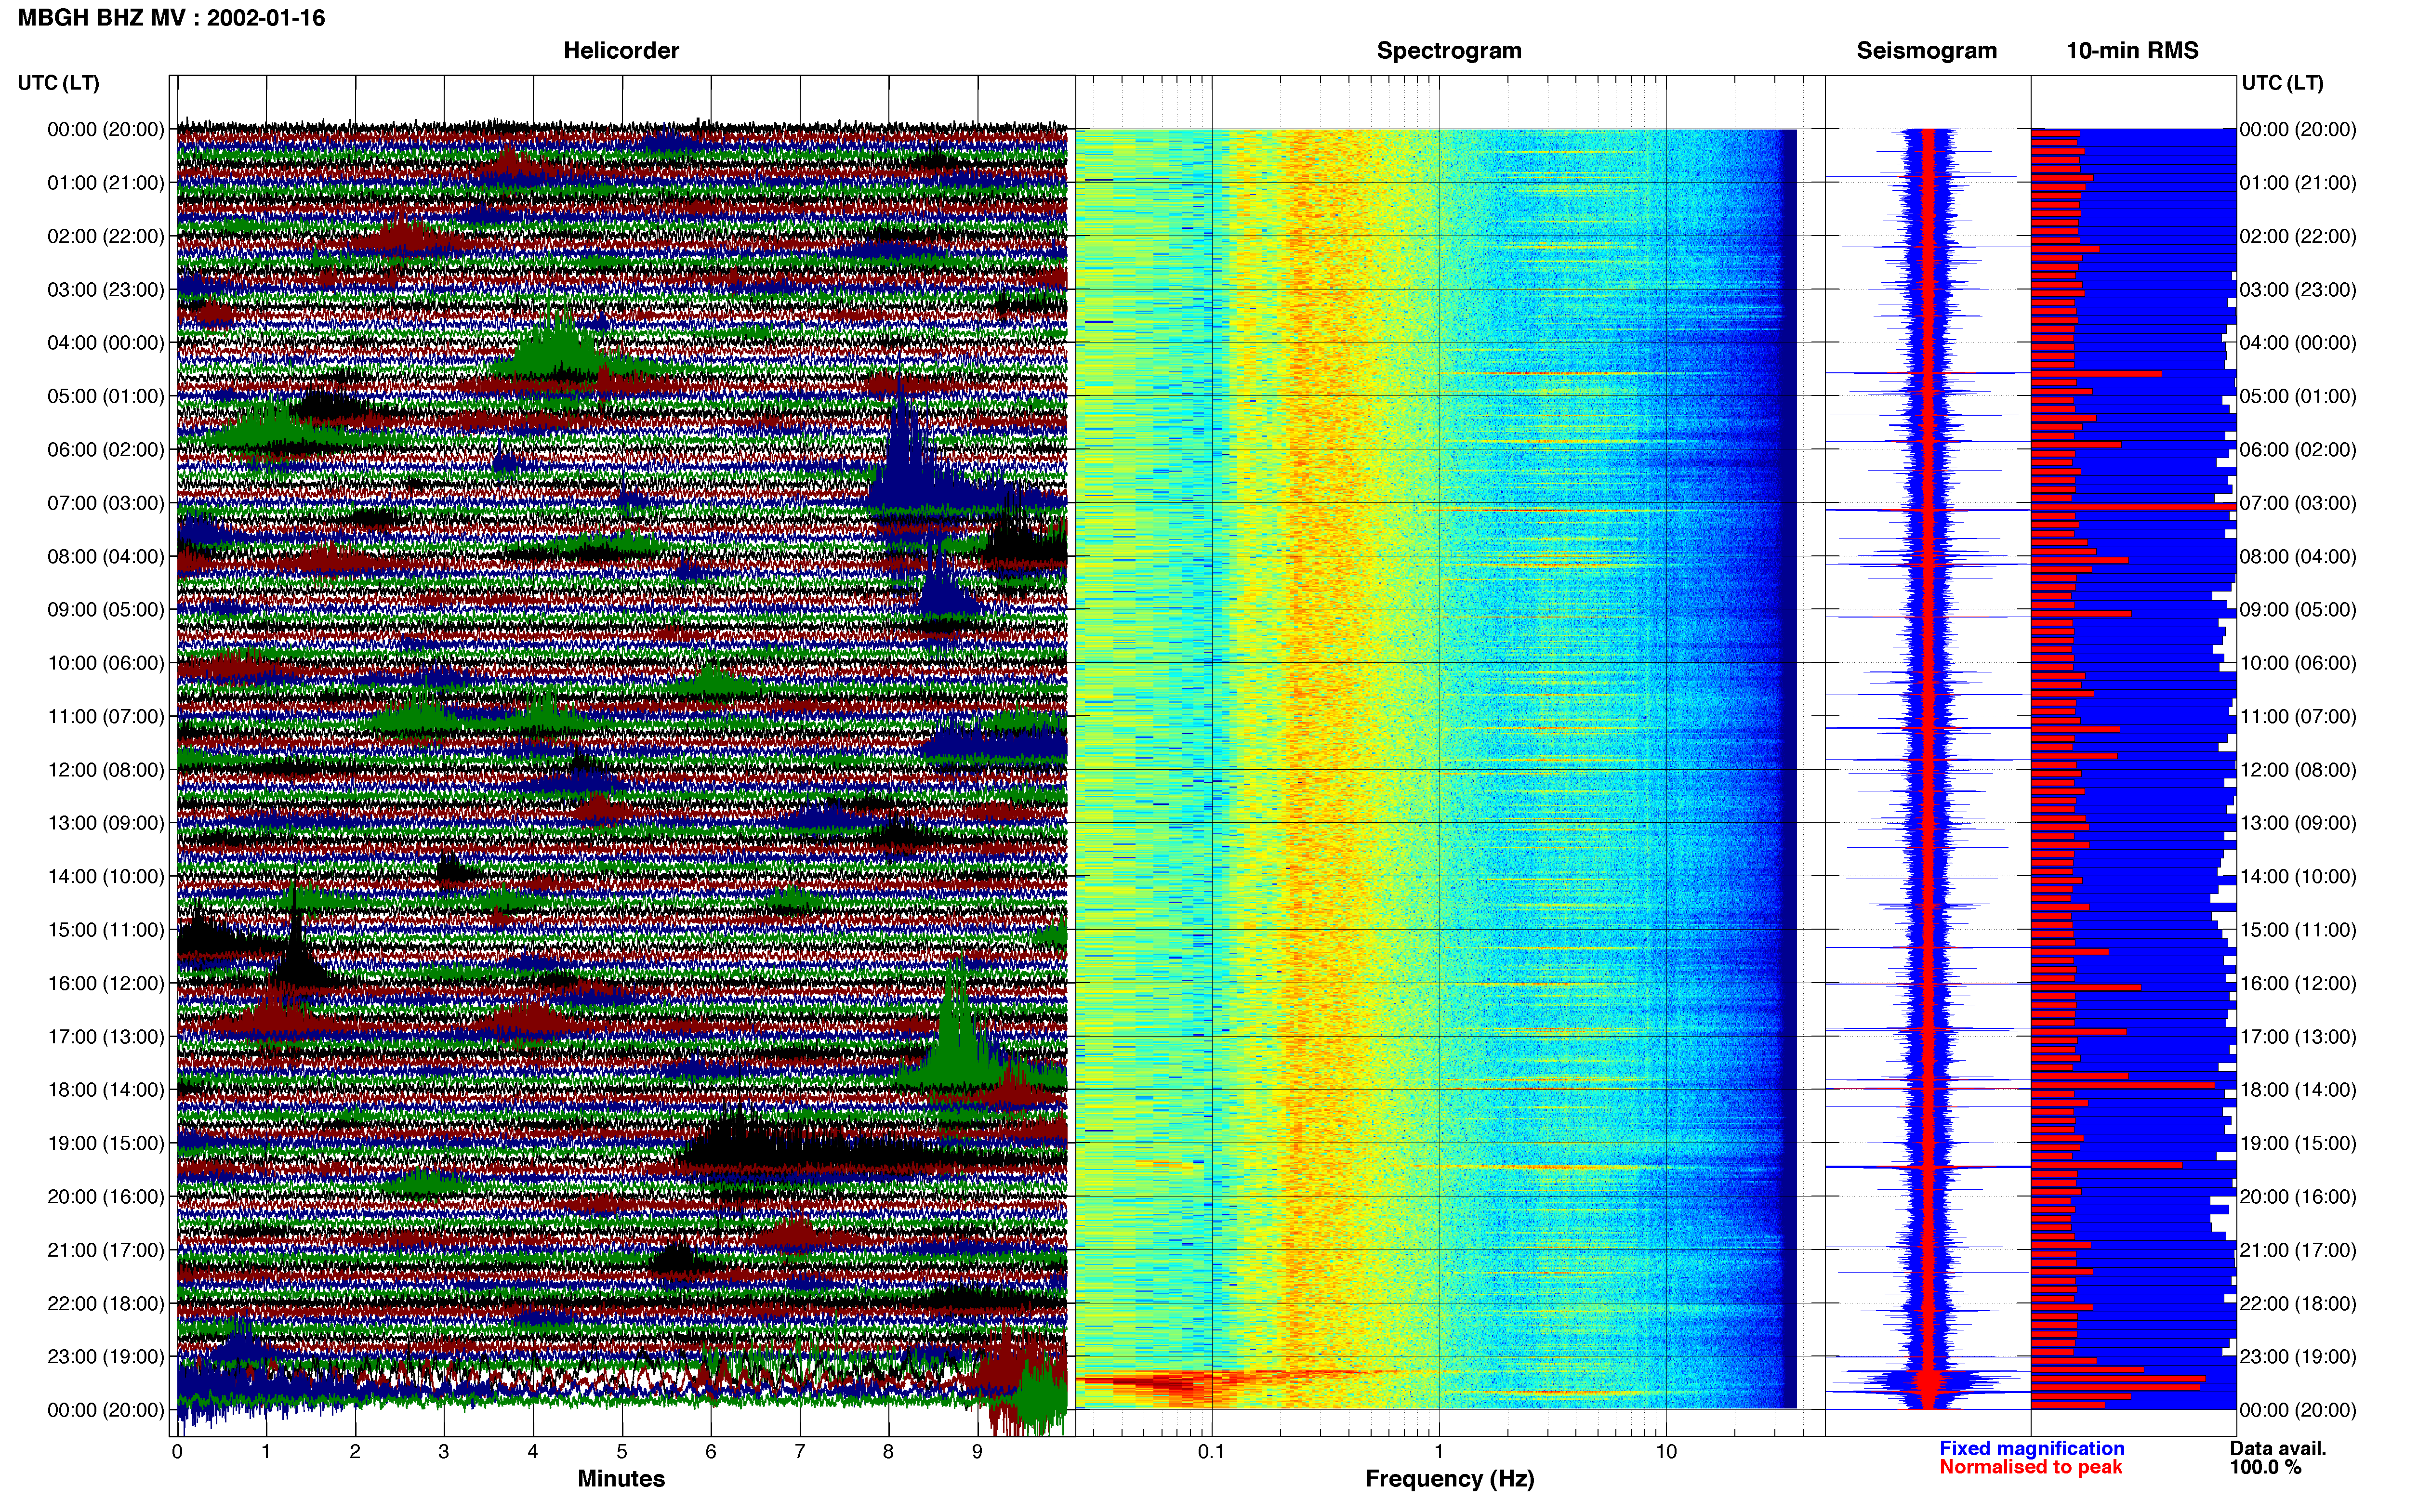Click the right '21:00 (17:00)' time label

coord(2298,1250)
